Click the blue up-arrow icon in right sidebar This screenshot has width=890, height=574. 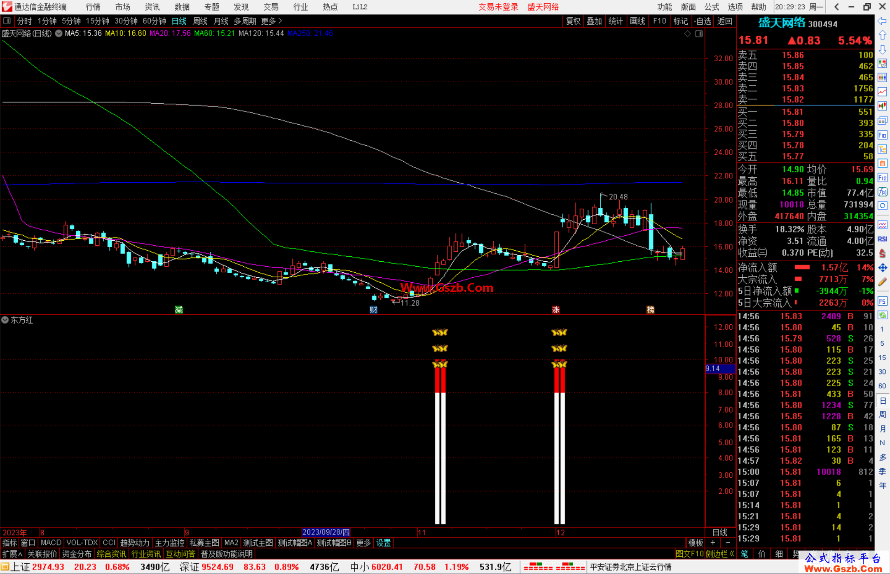[x=882, y=35]
